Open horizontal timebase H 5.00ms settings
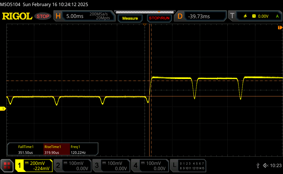This screenshot has width=283, height=174. [x=84, y=16]
